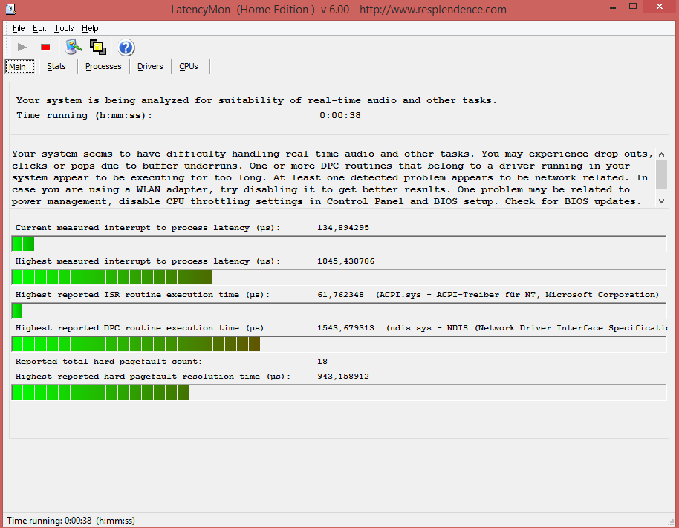Click the 0:00:38 time running value

coord(340,116)
